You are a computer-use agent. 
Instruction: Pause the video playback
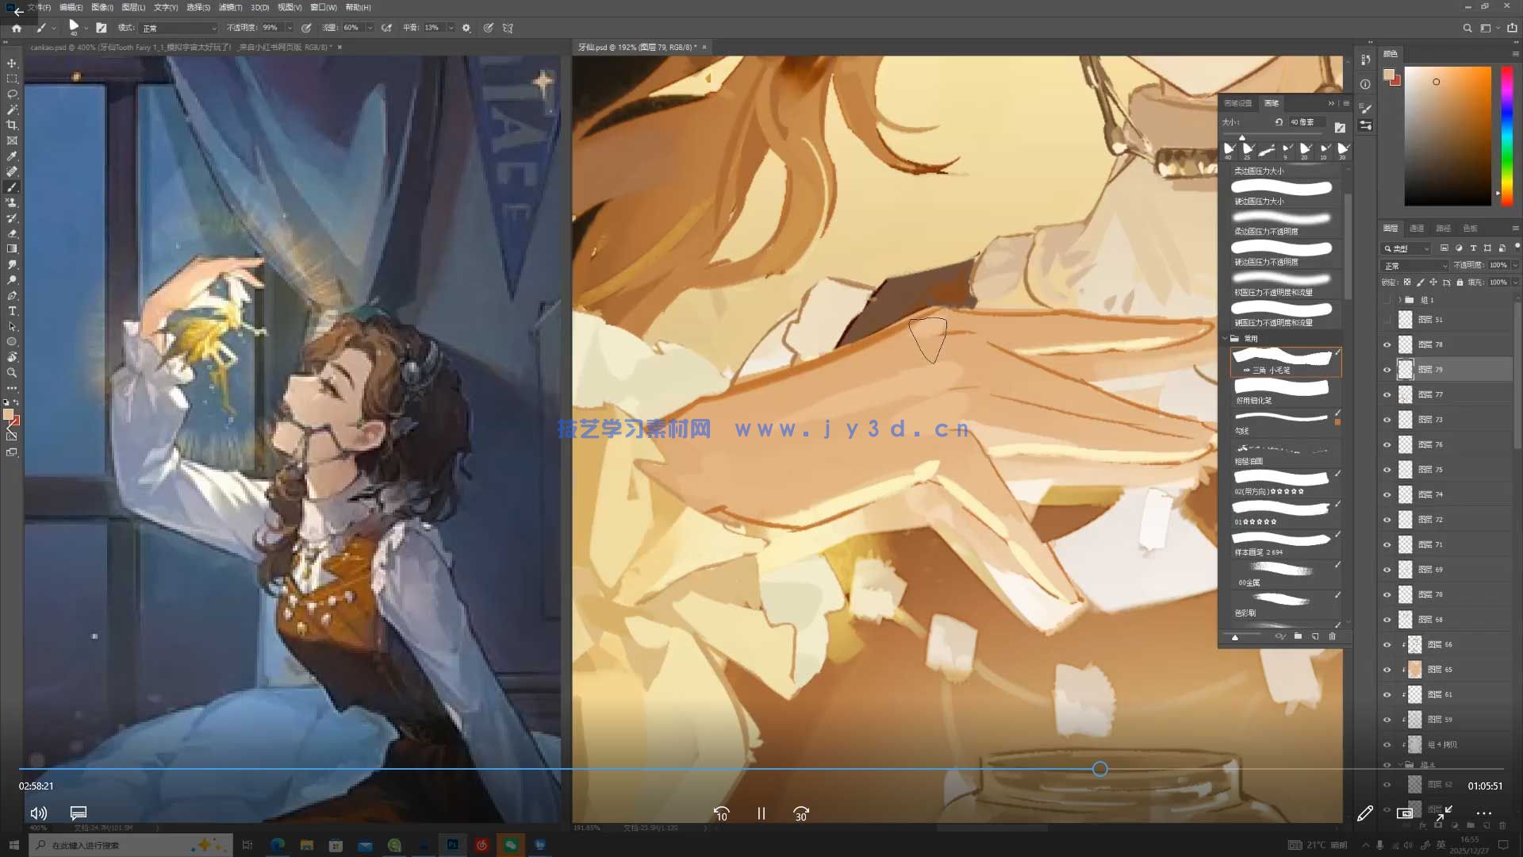[761, 813]
